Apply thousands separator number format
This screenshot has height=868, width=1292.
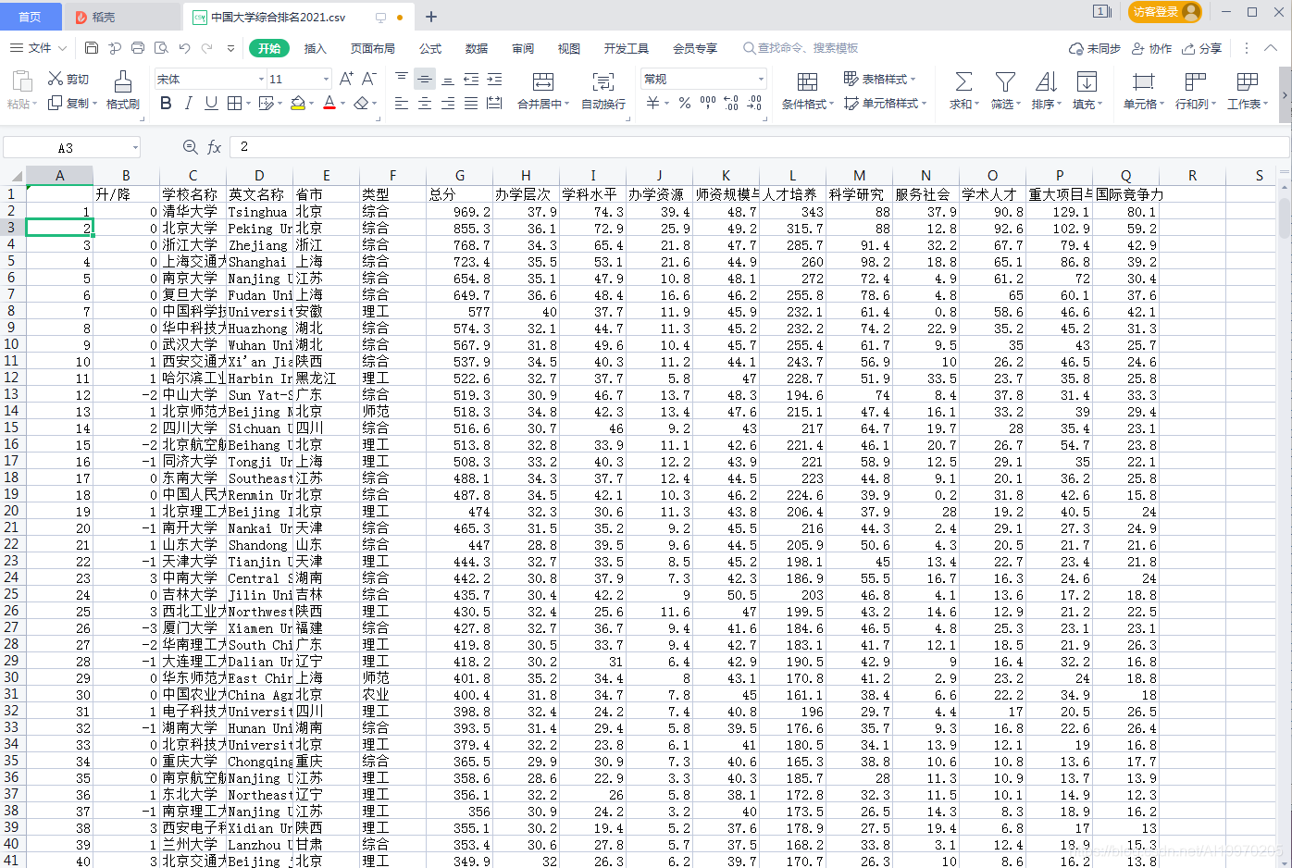(x=708, y=104)
